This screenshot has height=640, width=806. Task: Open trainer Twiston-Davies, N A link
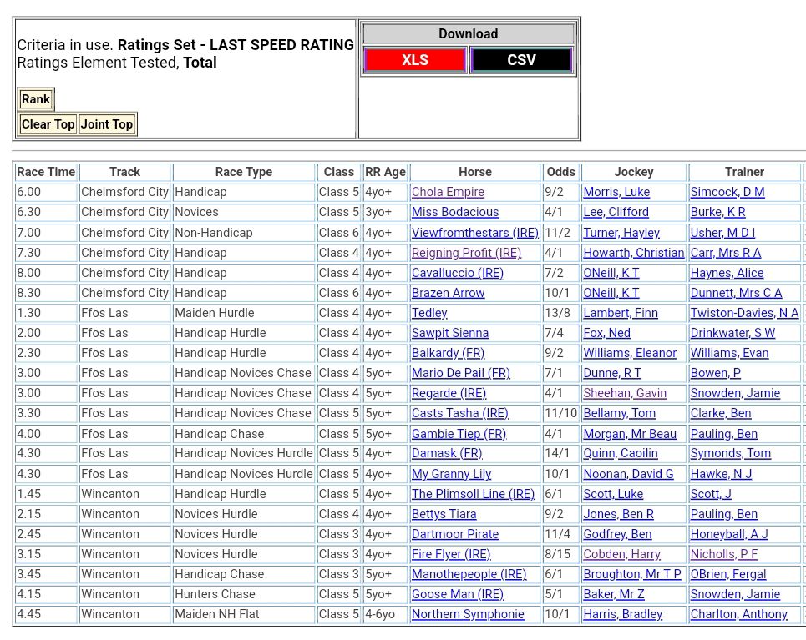(743, 313)
